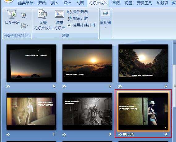
Task: Open the 审阅 ribbon tab
Action: point(116,3)
